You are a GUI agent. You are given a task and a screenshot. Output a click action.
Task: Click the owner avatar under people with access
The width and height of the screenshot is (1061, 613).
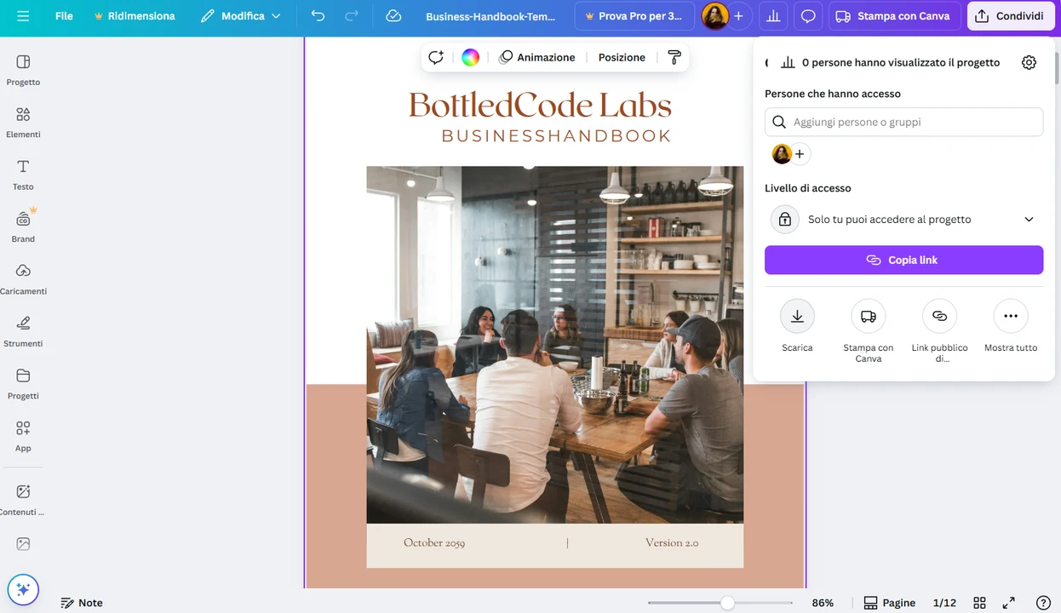782,154
